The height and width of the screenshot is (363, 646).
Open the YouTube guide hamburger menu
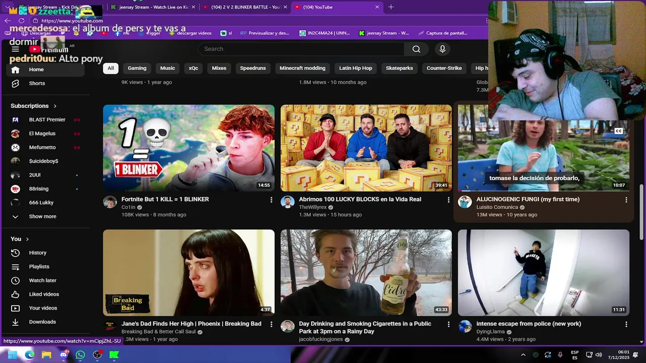click(x=15, y=49)
